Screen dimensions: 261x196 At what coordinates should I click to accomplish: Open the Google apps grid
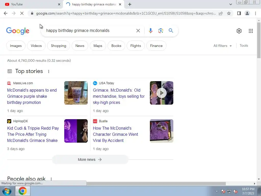[x=251, y=31]
